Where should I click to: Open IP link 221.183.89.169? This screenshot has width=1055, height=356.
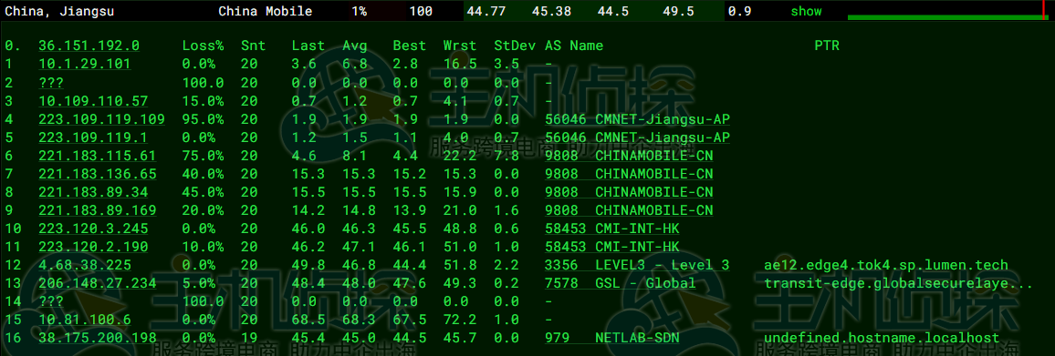click(98, 210)
